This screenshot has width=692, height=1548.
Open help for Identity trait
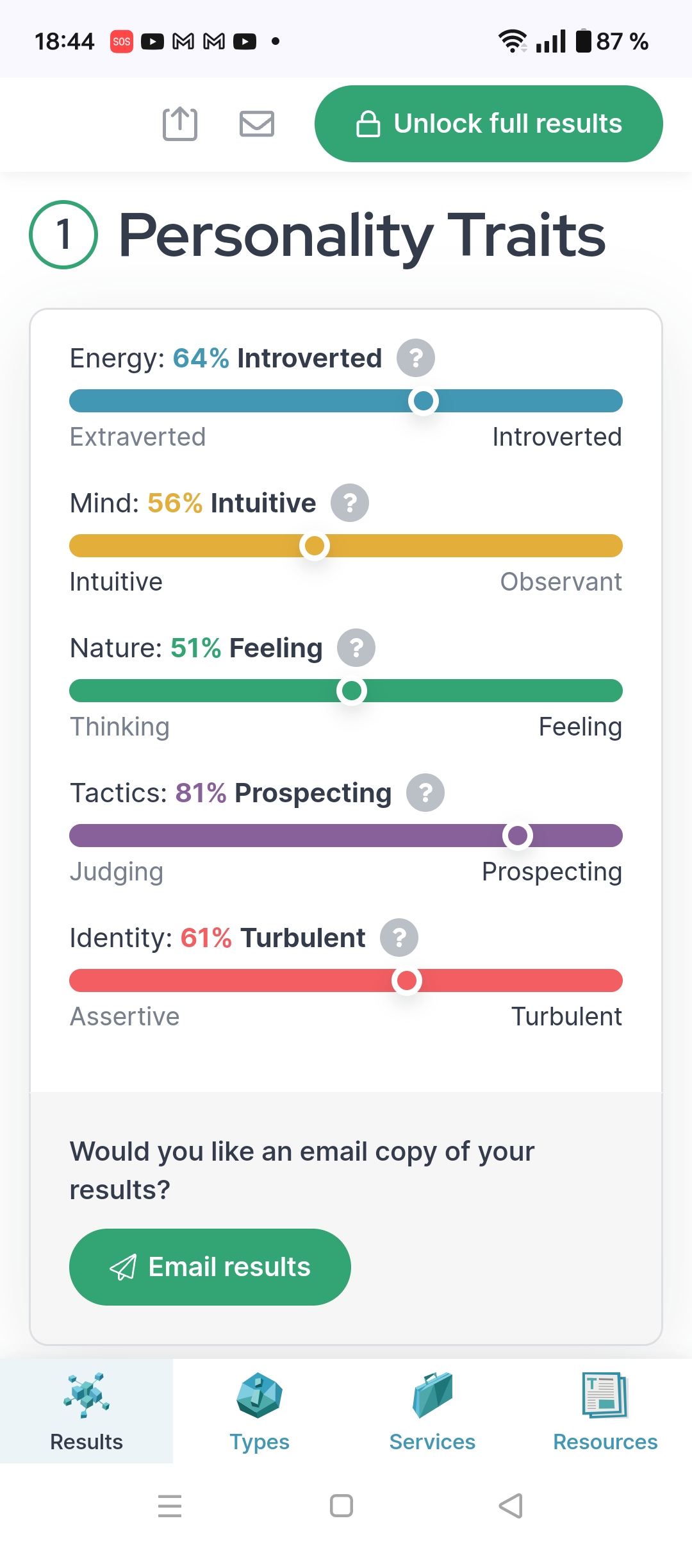[x=399, y=938]
